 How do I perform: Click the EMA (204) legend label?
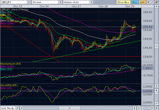pos(7,23)
